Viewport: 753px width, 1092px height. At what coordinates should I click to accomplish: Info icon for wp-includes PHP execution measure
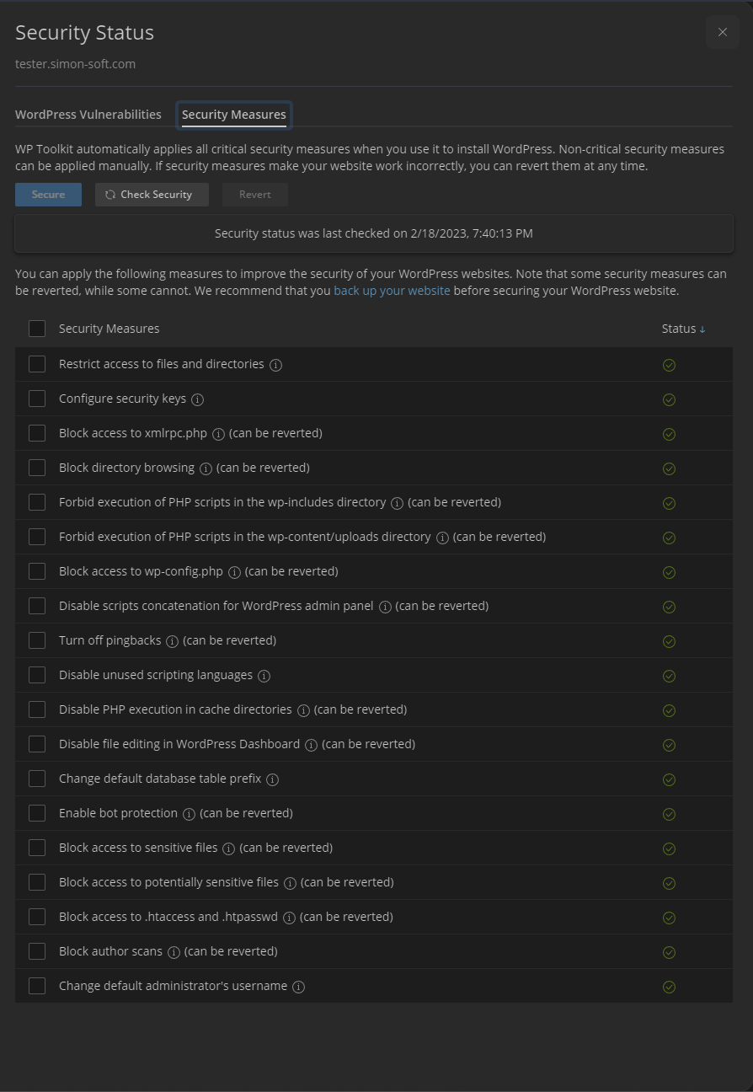click(x=398, y=503)
